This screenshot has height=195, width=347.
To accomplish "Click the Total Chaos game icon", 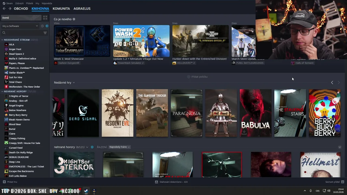I will (6, 82).
